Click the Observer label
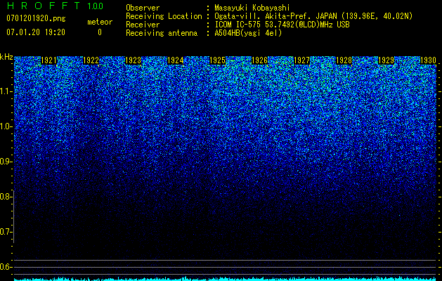The image size is (442, 281). pos(143,8)
